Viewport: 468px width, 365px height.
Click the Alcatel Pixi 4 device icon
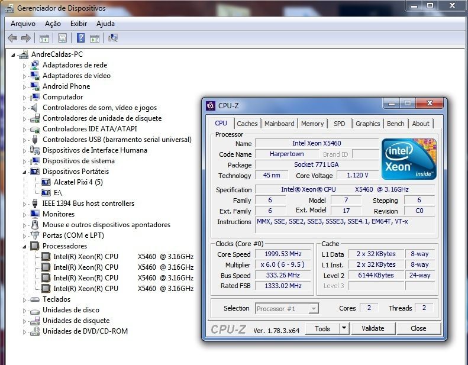pyautogui.click(x=46, y=182)
